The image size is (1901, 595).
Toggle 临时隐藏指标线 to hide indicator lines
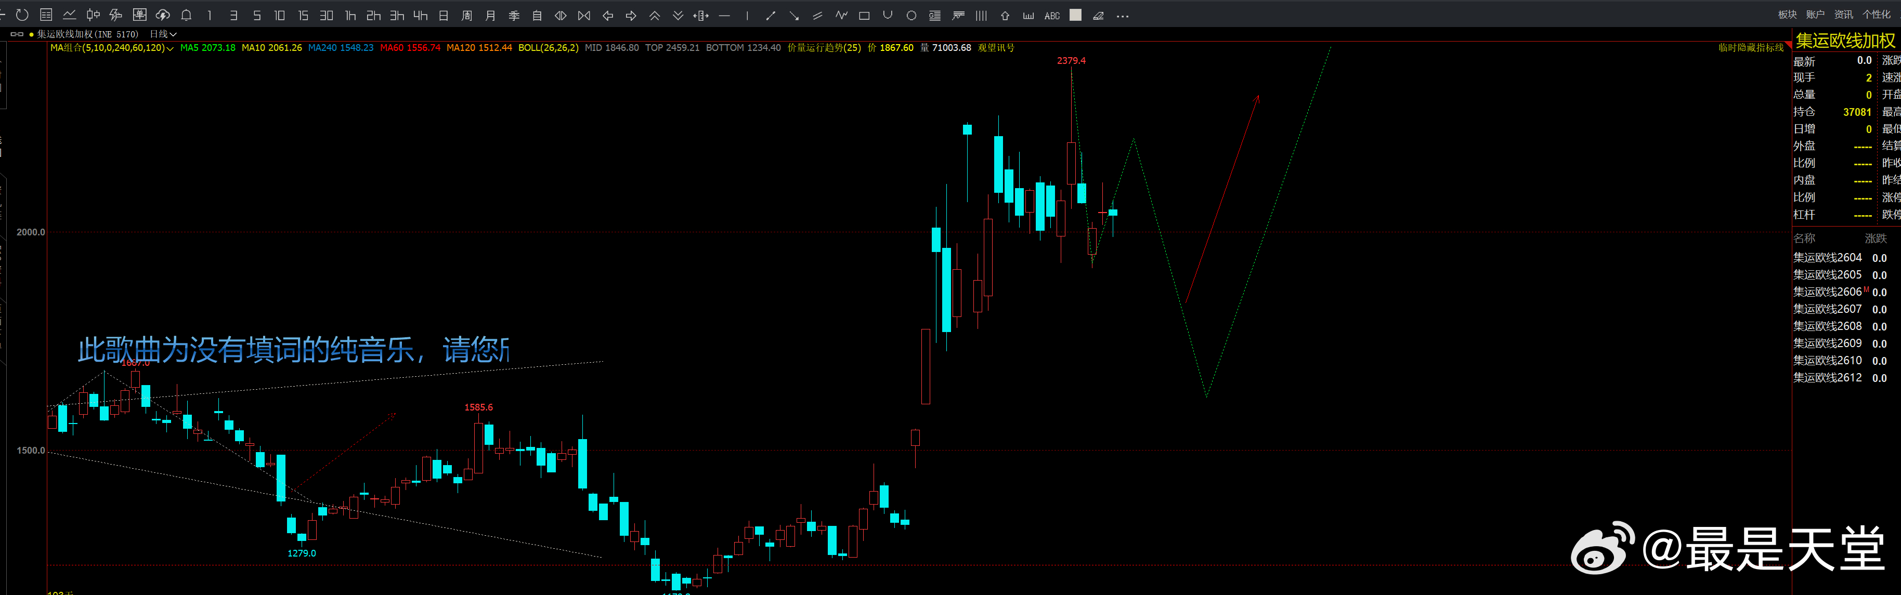1750,48
